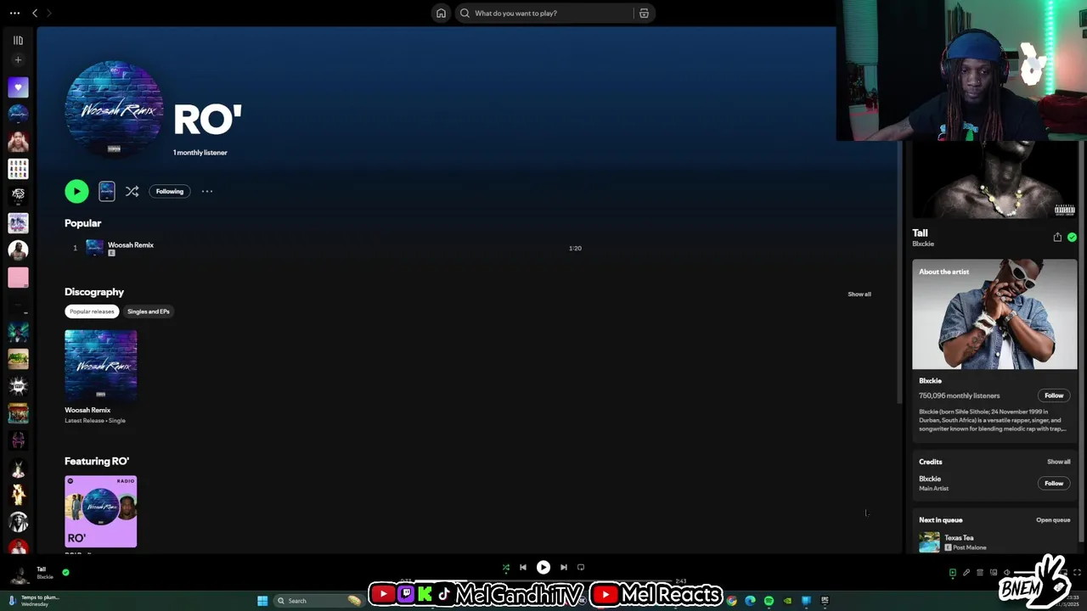Follow Blxckie in About the artist card
The image size is (1087, 611).
tap(1054, 395)
